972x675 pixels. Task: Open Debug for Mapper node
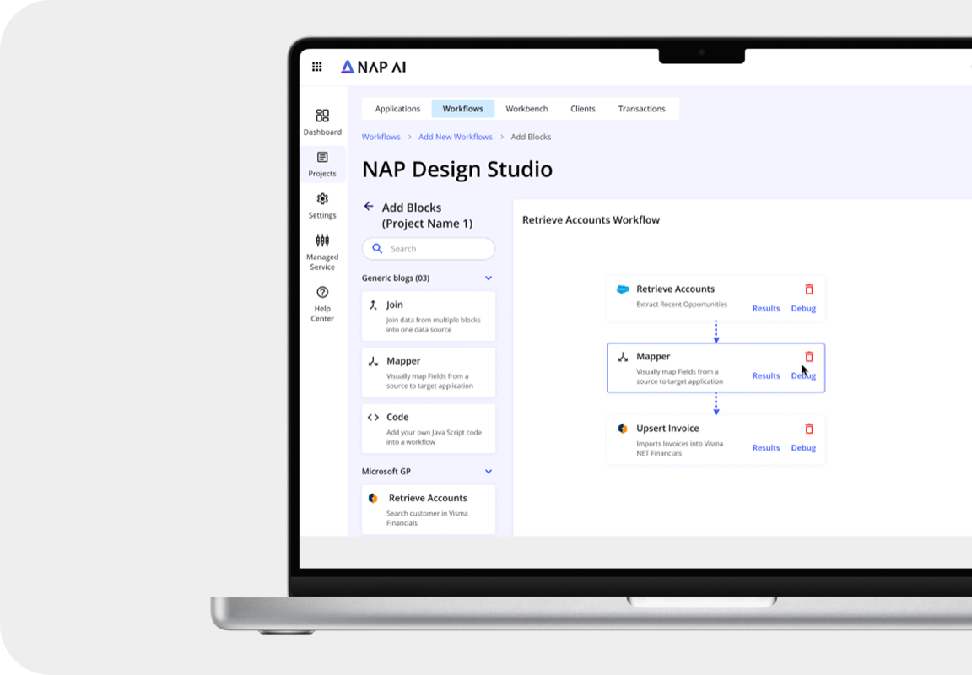pyautogui.click(x=803, y=375)
